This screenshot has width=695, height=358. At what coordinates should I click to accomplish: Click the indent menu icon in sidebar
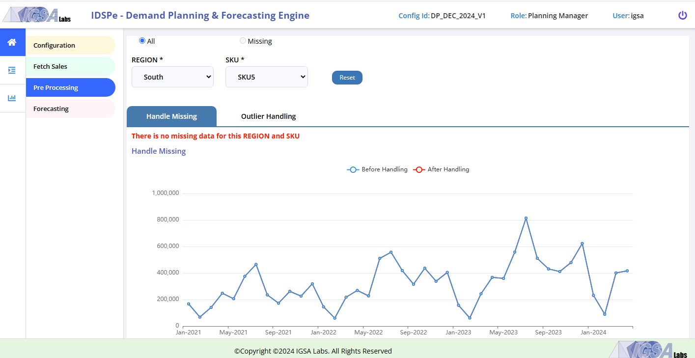[12, 70]
